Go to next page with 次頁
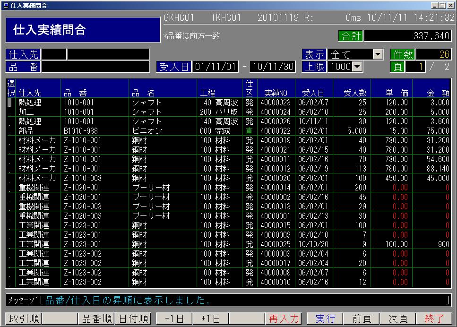 tap(398, 318)
